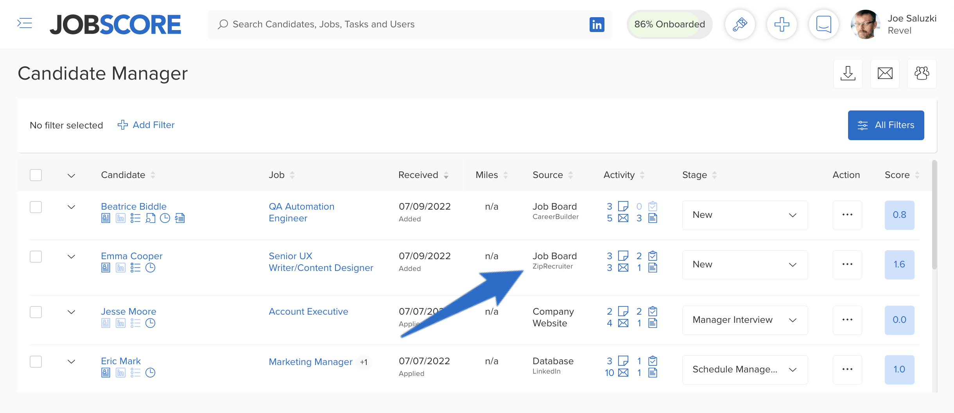Viewport: 954px width, 413px height.
Task: Sort by the Source column header
Action: click(552, 175)
